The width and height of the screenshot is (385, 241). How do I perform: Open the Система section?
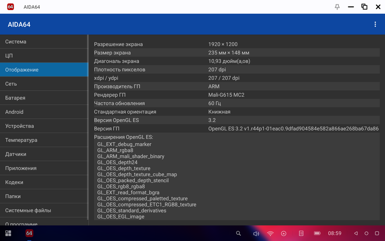pyautogui.click(x=44, y=42)
